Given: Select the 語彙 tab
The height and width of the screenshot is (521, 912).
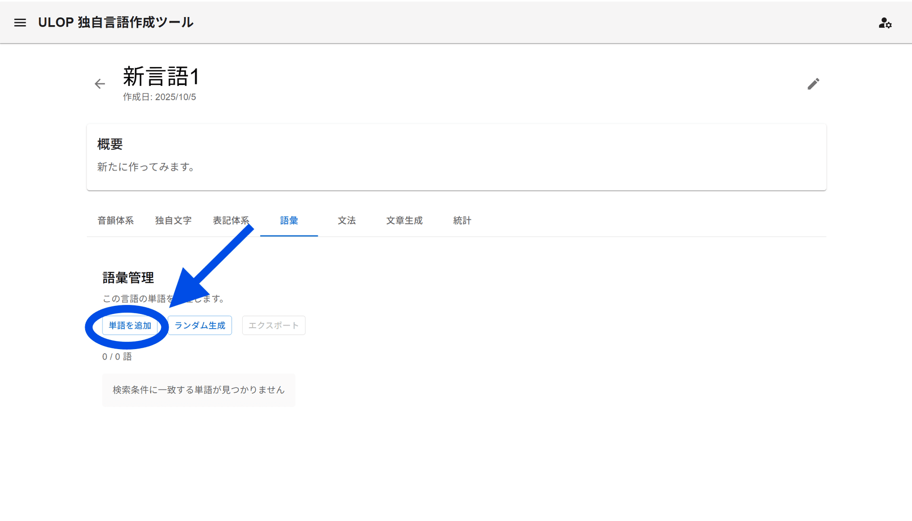Looking at the screenshot, I should [x=289, y=220].
